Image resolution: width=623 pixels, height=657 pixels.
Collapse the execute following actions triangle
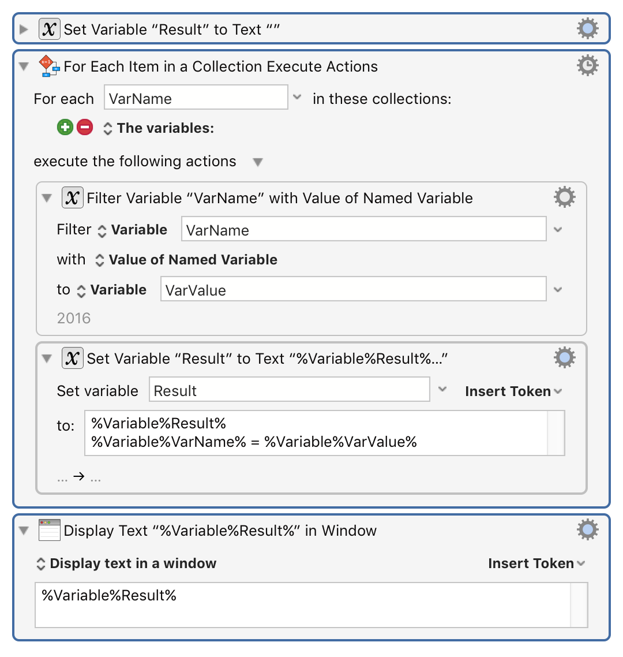[258, 162]
